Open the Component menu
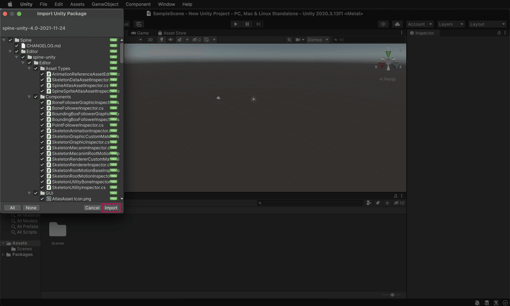The width and height of the screenshot is (510, 306). click(138, 4)
